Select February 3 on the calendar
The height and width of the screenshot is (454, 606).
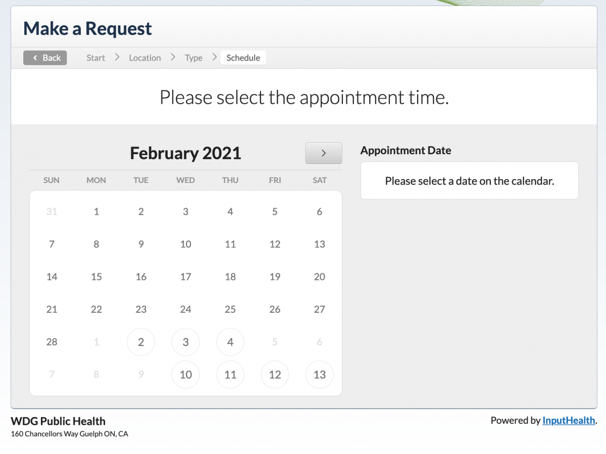(185, 342)
